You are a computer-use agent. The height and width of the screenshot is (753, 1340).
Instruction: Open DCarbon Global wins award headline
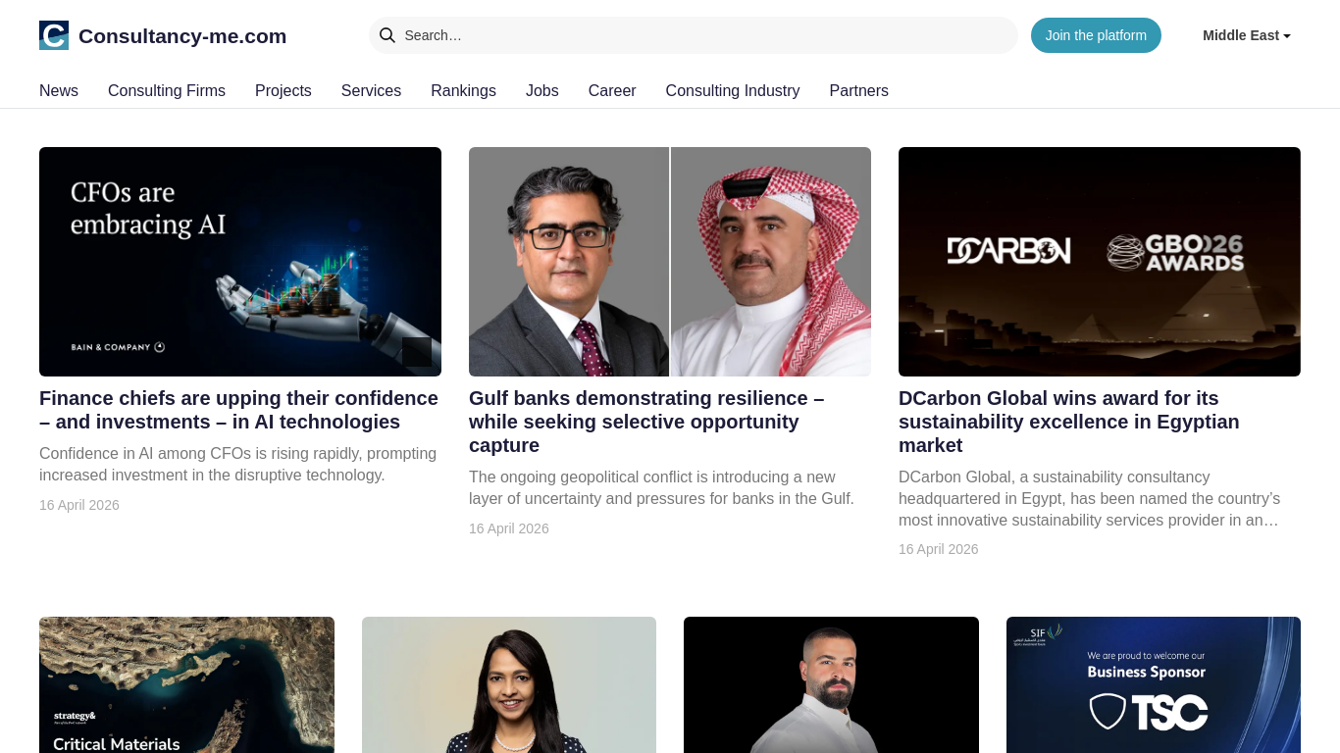(1069, 422)
